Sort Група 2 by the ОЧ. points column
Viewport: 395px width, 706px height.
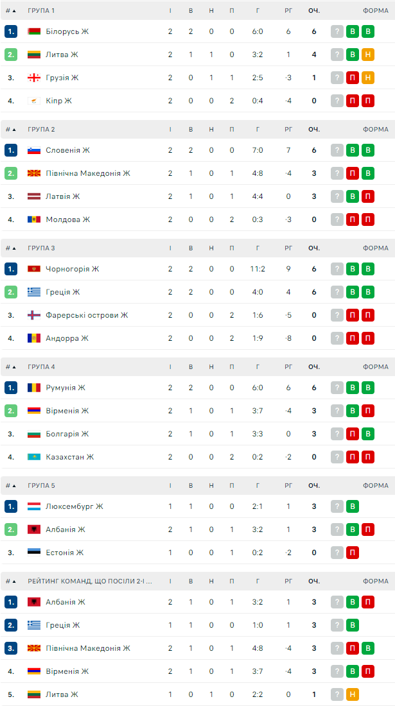pyautogui.click(x=313, y=130)
